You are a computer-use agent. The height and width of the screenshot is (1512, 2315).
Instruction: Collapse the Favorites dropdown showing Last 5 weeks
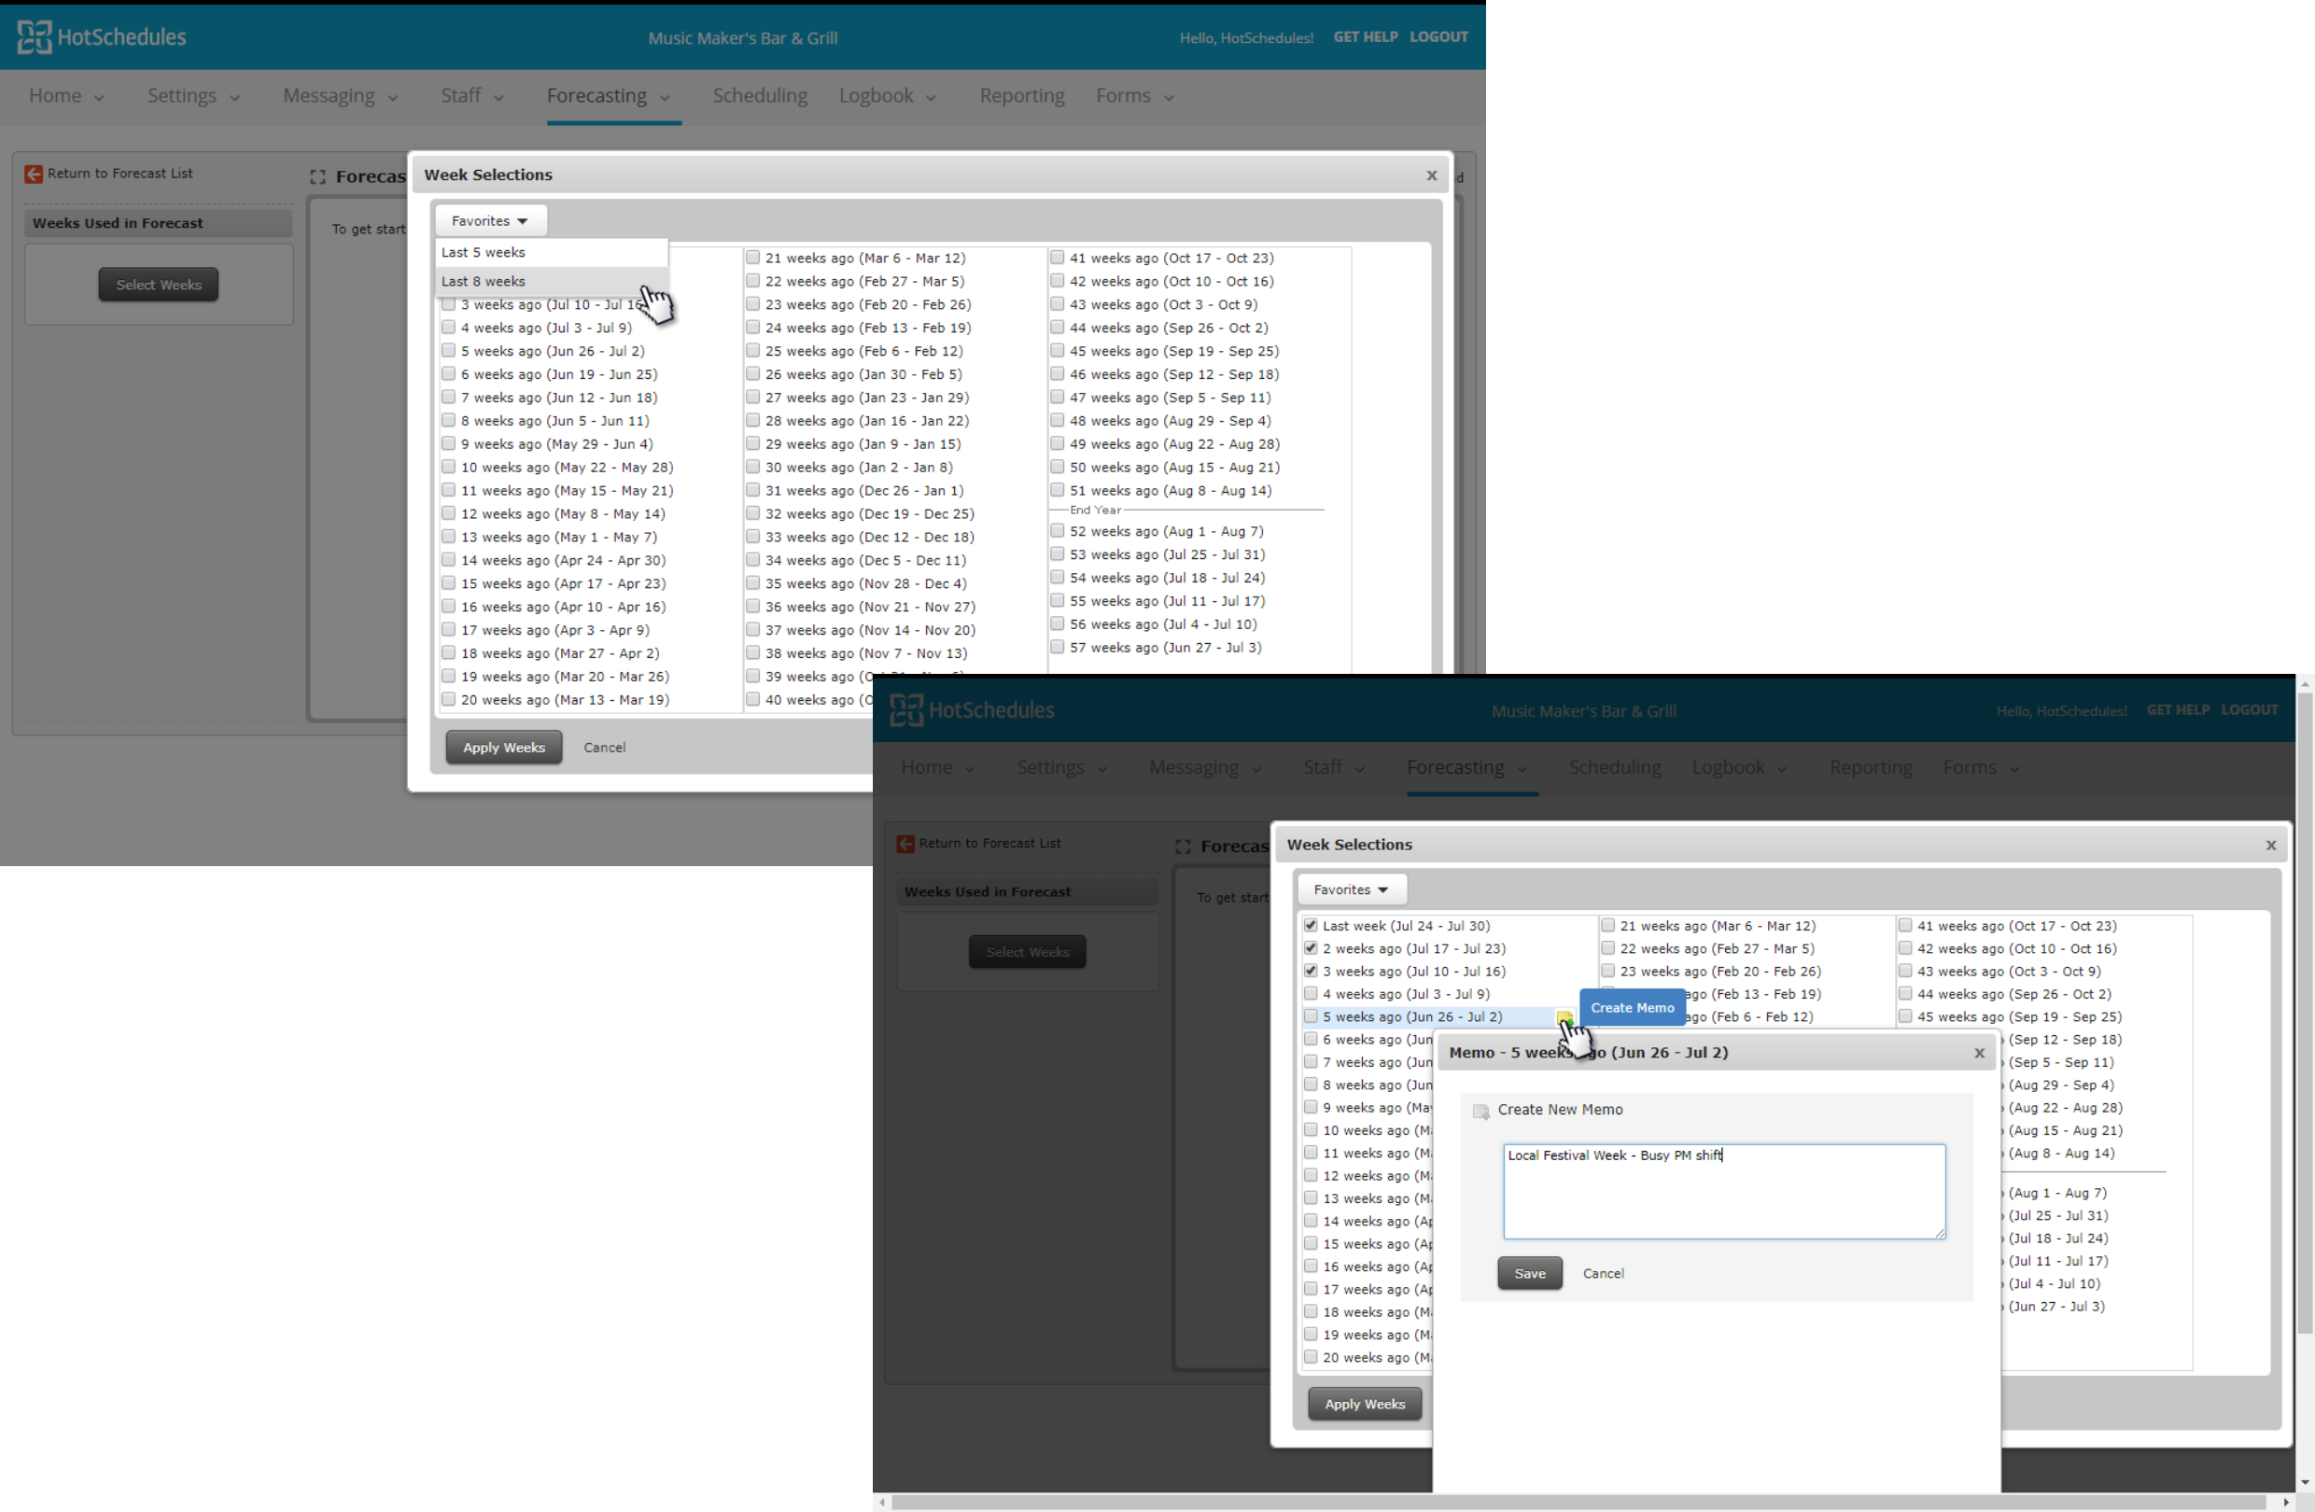tap(489, 220)
